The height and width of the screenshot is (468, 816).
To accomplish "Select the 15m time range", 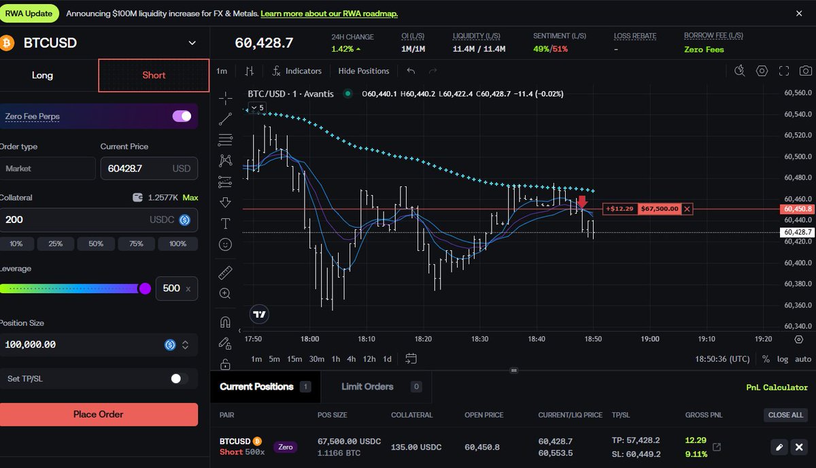I will 294,359.
